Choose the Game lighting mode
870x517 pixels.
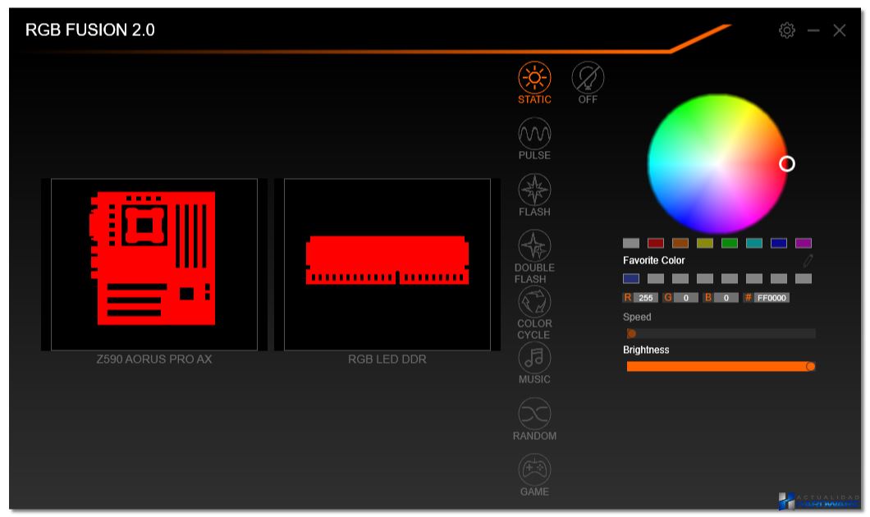click(x=534, y=469)
